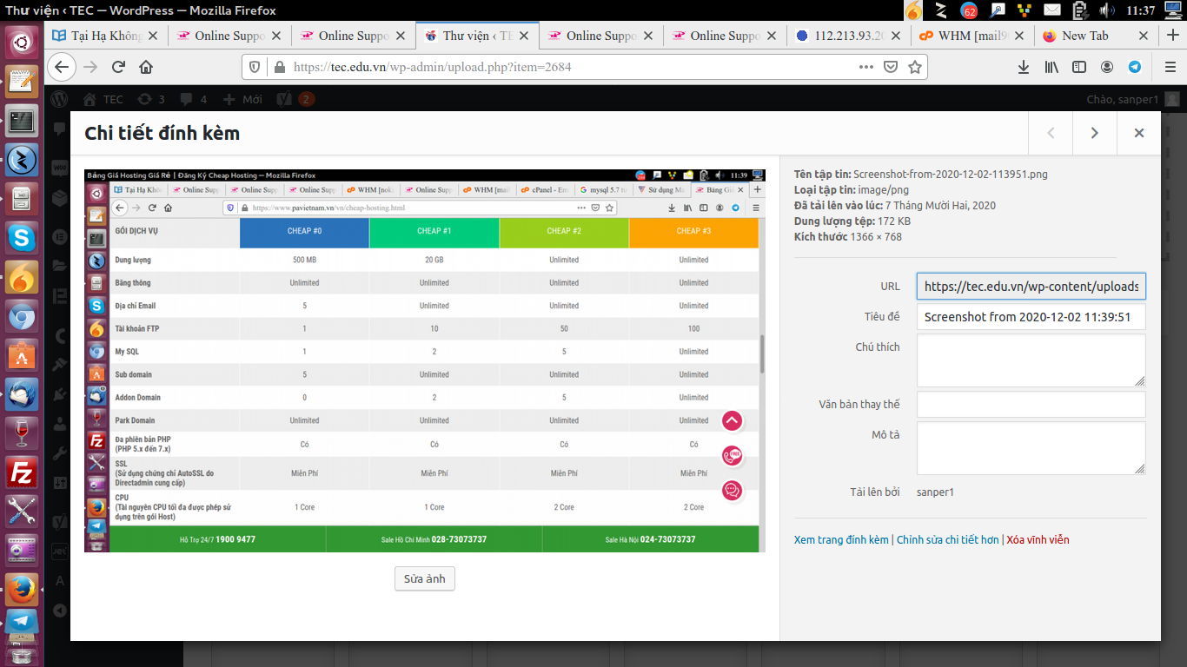
Task: Click into 'Chú thích' caption textarea
Action: 1031,360
